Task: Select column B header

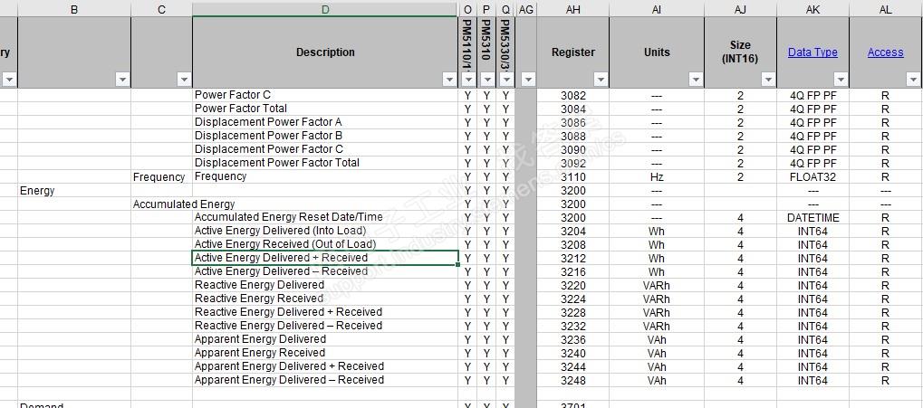Action: (74, 9)
